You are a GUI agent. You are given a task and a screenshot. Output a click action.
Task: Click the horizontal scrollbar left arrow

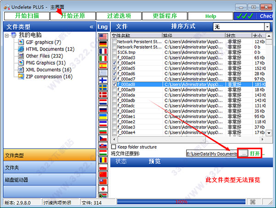tap(115, 139)
